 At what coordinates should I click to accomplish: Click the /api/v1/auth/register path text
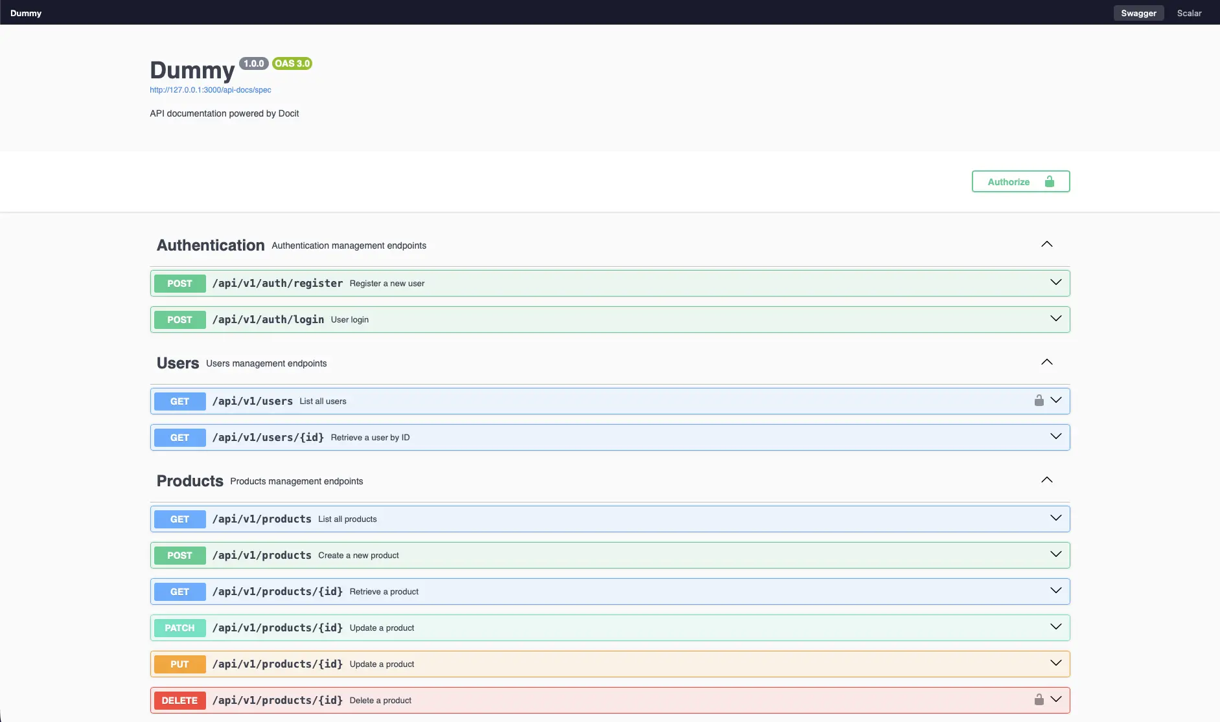tap(277, 284)
